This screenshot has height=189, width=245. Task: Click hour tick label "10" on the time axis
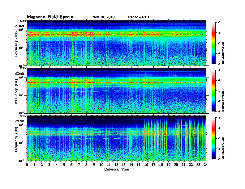coord(101,165)
